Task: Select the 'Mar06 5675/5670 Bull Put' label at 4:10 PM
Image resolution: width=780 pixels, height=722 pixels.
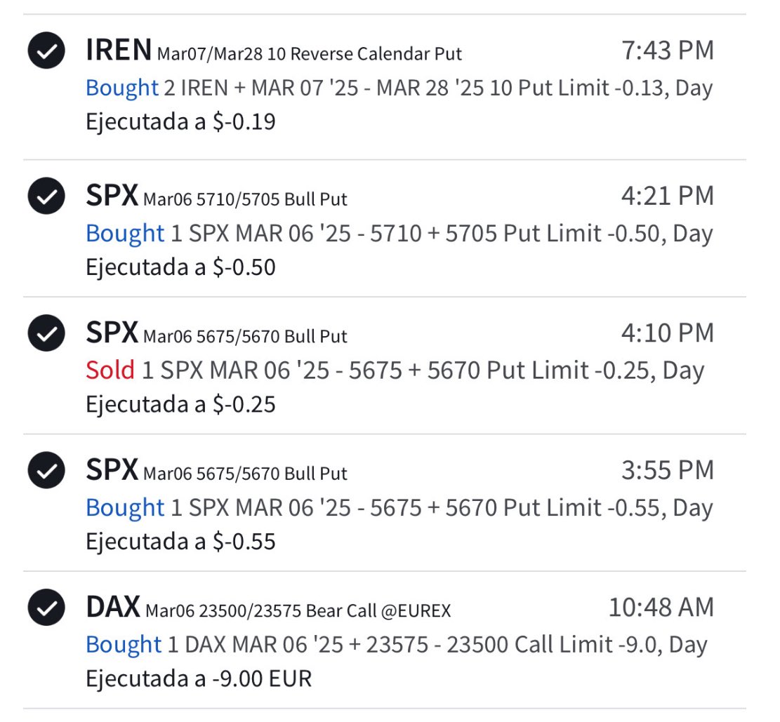Action: point(245,336)
